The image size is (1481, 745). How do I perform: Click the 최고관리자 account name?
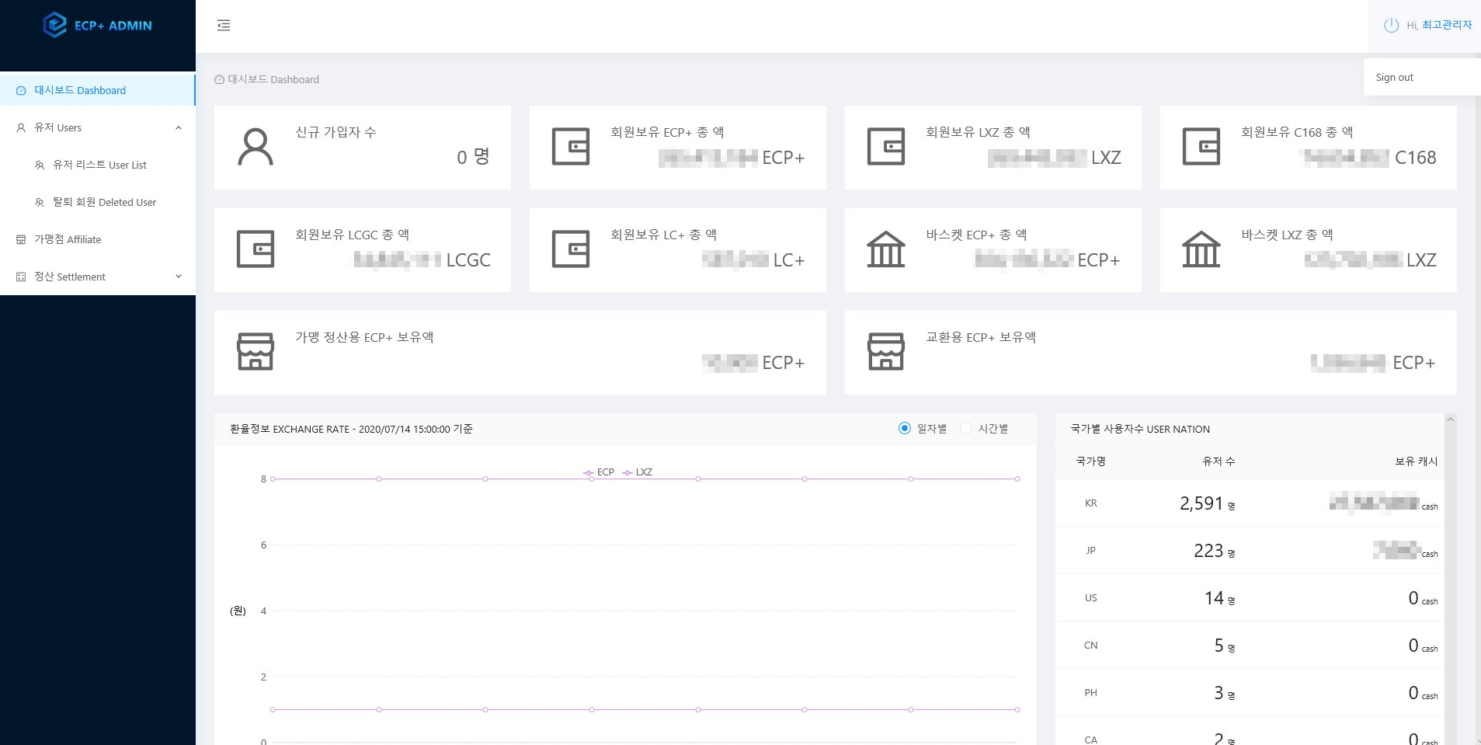(1447, 26)
